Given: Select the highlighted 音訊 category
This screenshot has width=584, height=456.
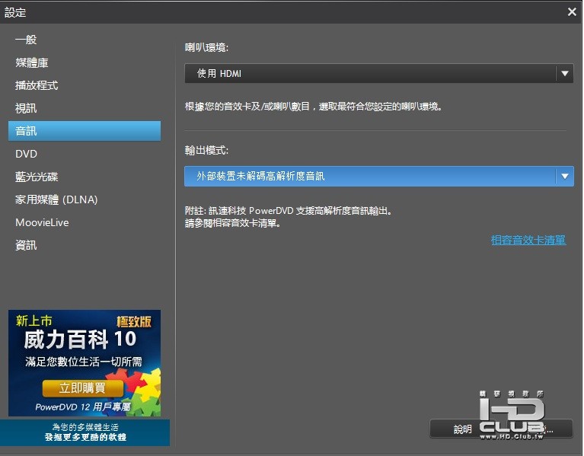Looking at the screenshot, I should click(85, 131).
